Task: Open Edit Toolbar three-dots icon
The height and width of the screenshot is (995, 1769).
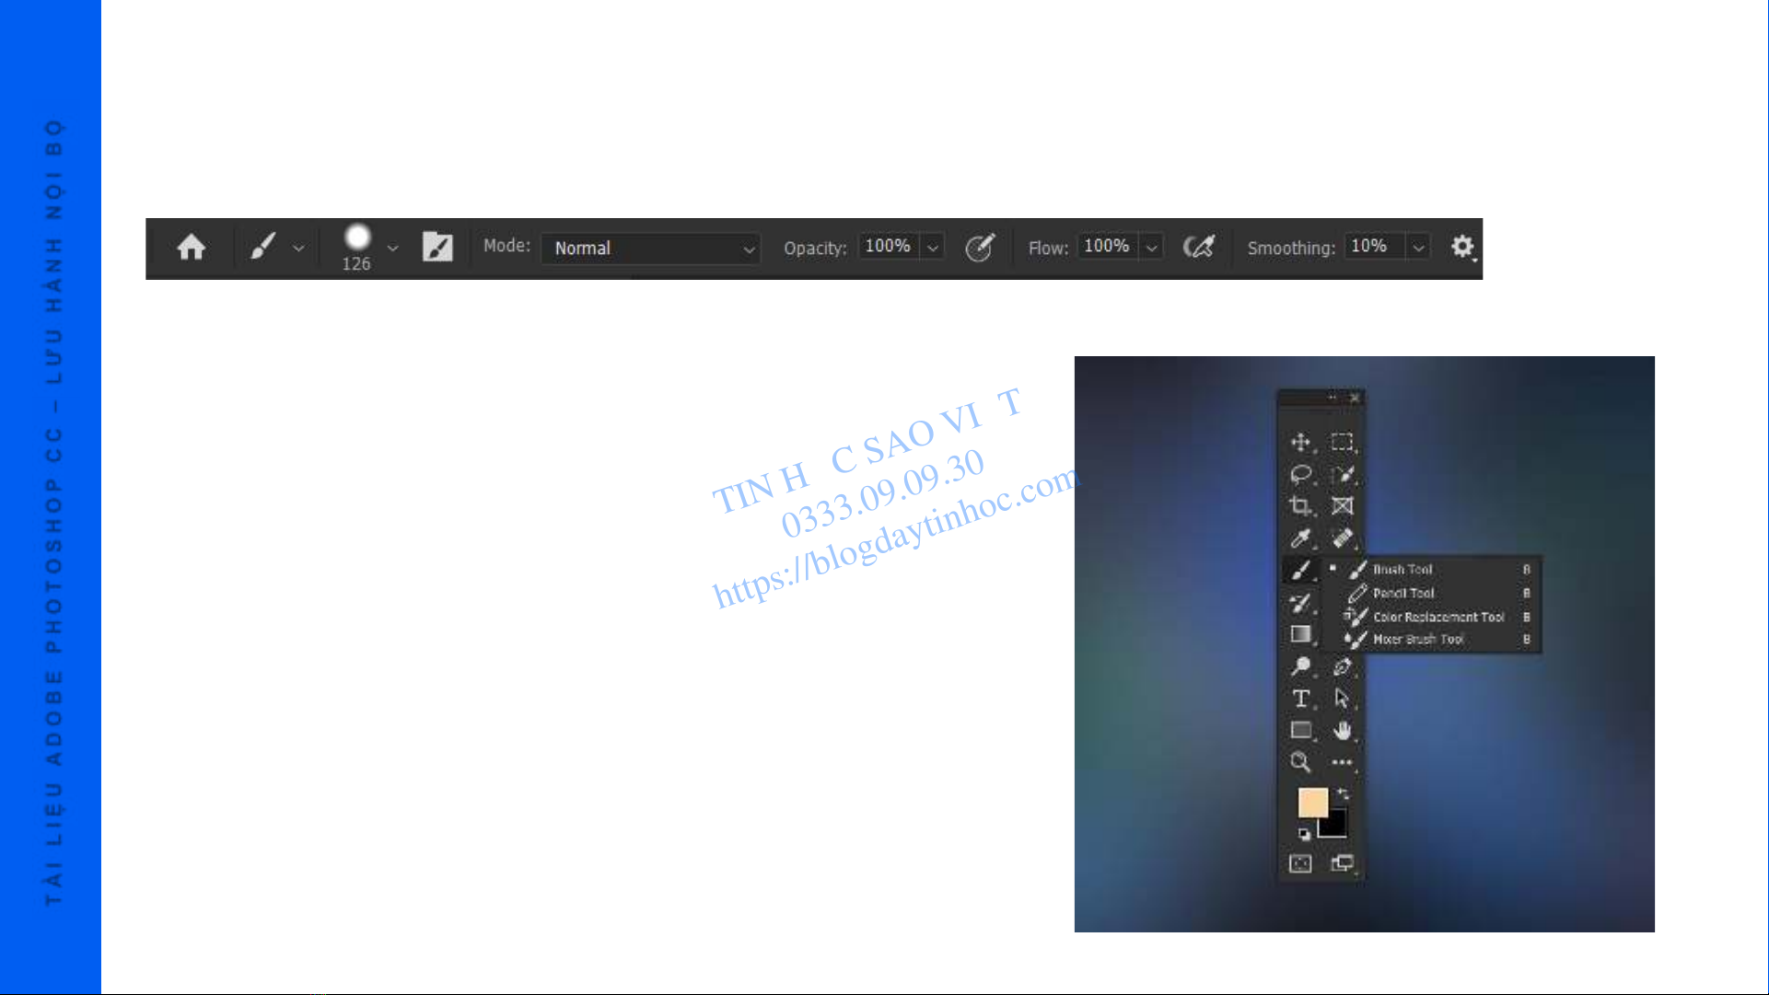Action: (1343, 762)
